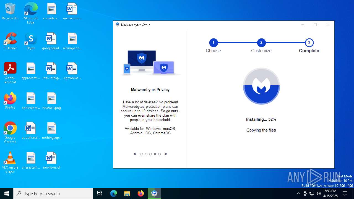Open the Firefox desktop shortcut
This screenshot has width=354, height=199.
point(10,101)
